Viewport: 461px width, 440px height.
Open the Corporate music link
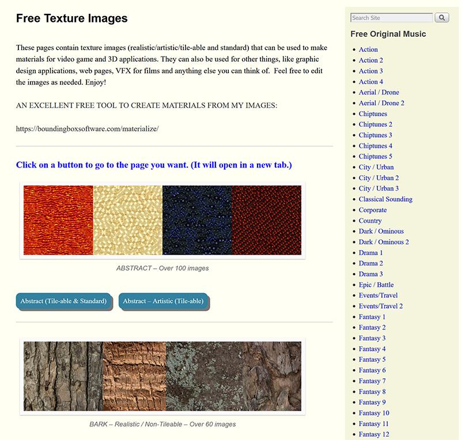point(373,210)
